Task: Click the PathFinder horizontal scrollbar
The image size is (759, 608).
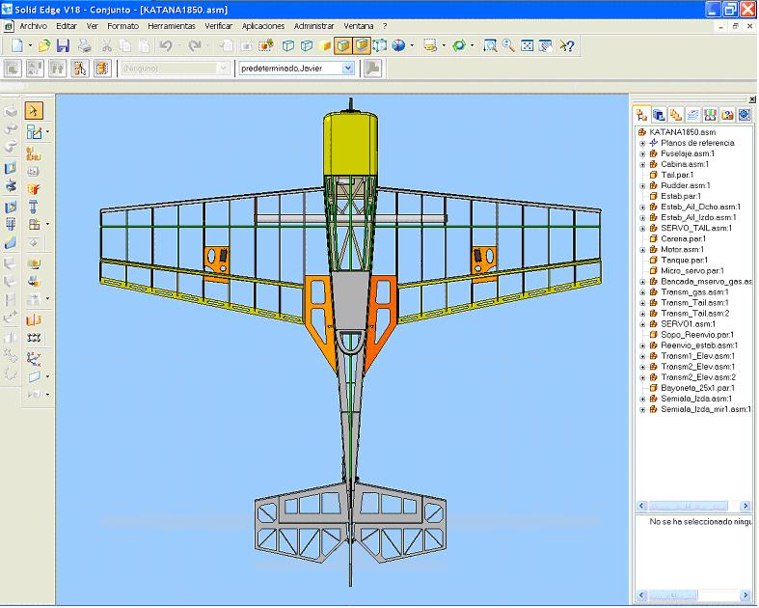Action: pos(690,506)
